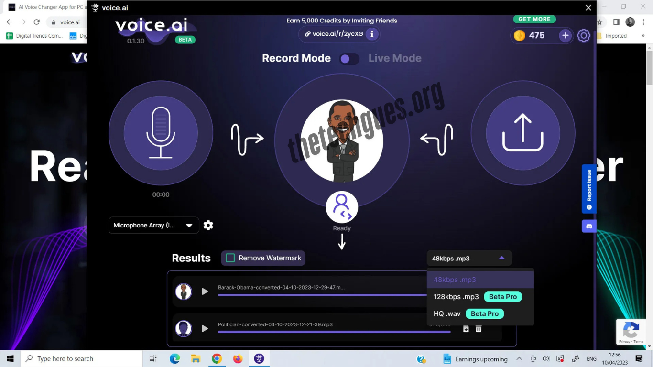This screenshot has width=653, height=367.
Task: Collapse the 48kbps .mp3 format dropdown
Action: [x=469, y=258]
